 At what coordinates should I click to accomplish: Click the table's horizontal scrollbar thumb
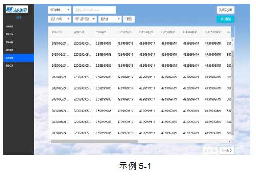pyautogui.click(x=95, y=141)
